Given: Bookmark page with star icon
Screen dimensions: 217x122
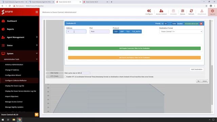Looking at the screenshot, I should coord(206,6).
